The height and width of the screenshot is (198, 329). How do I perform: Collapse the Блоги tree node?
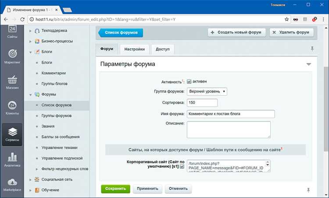(30, 52)
